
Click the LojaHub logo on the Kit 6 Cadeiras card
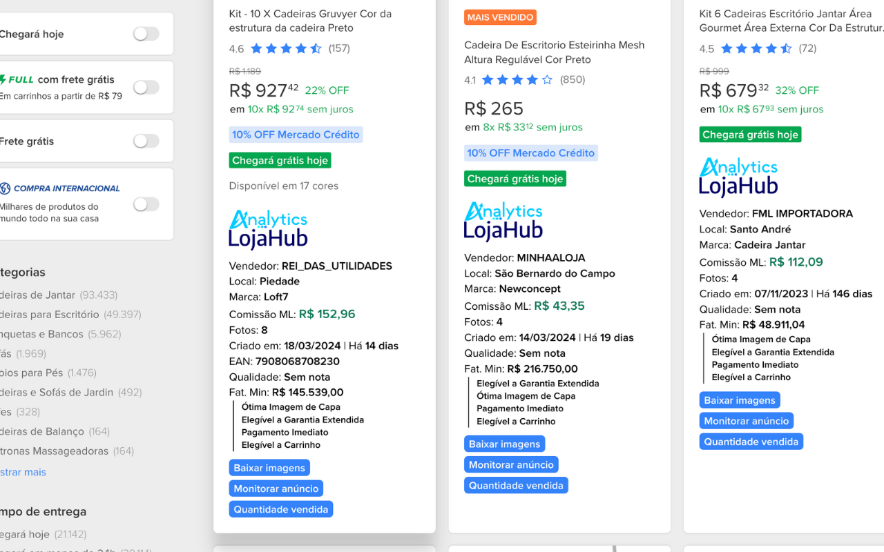(738, 176)
